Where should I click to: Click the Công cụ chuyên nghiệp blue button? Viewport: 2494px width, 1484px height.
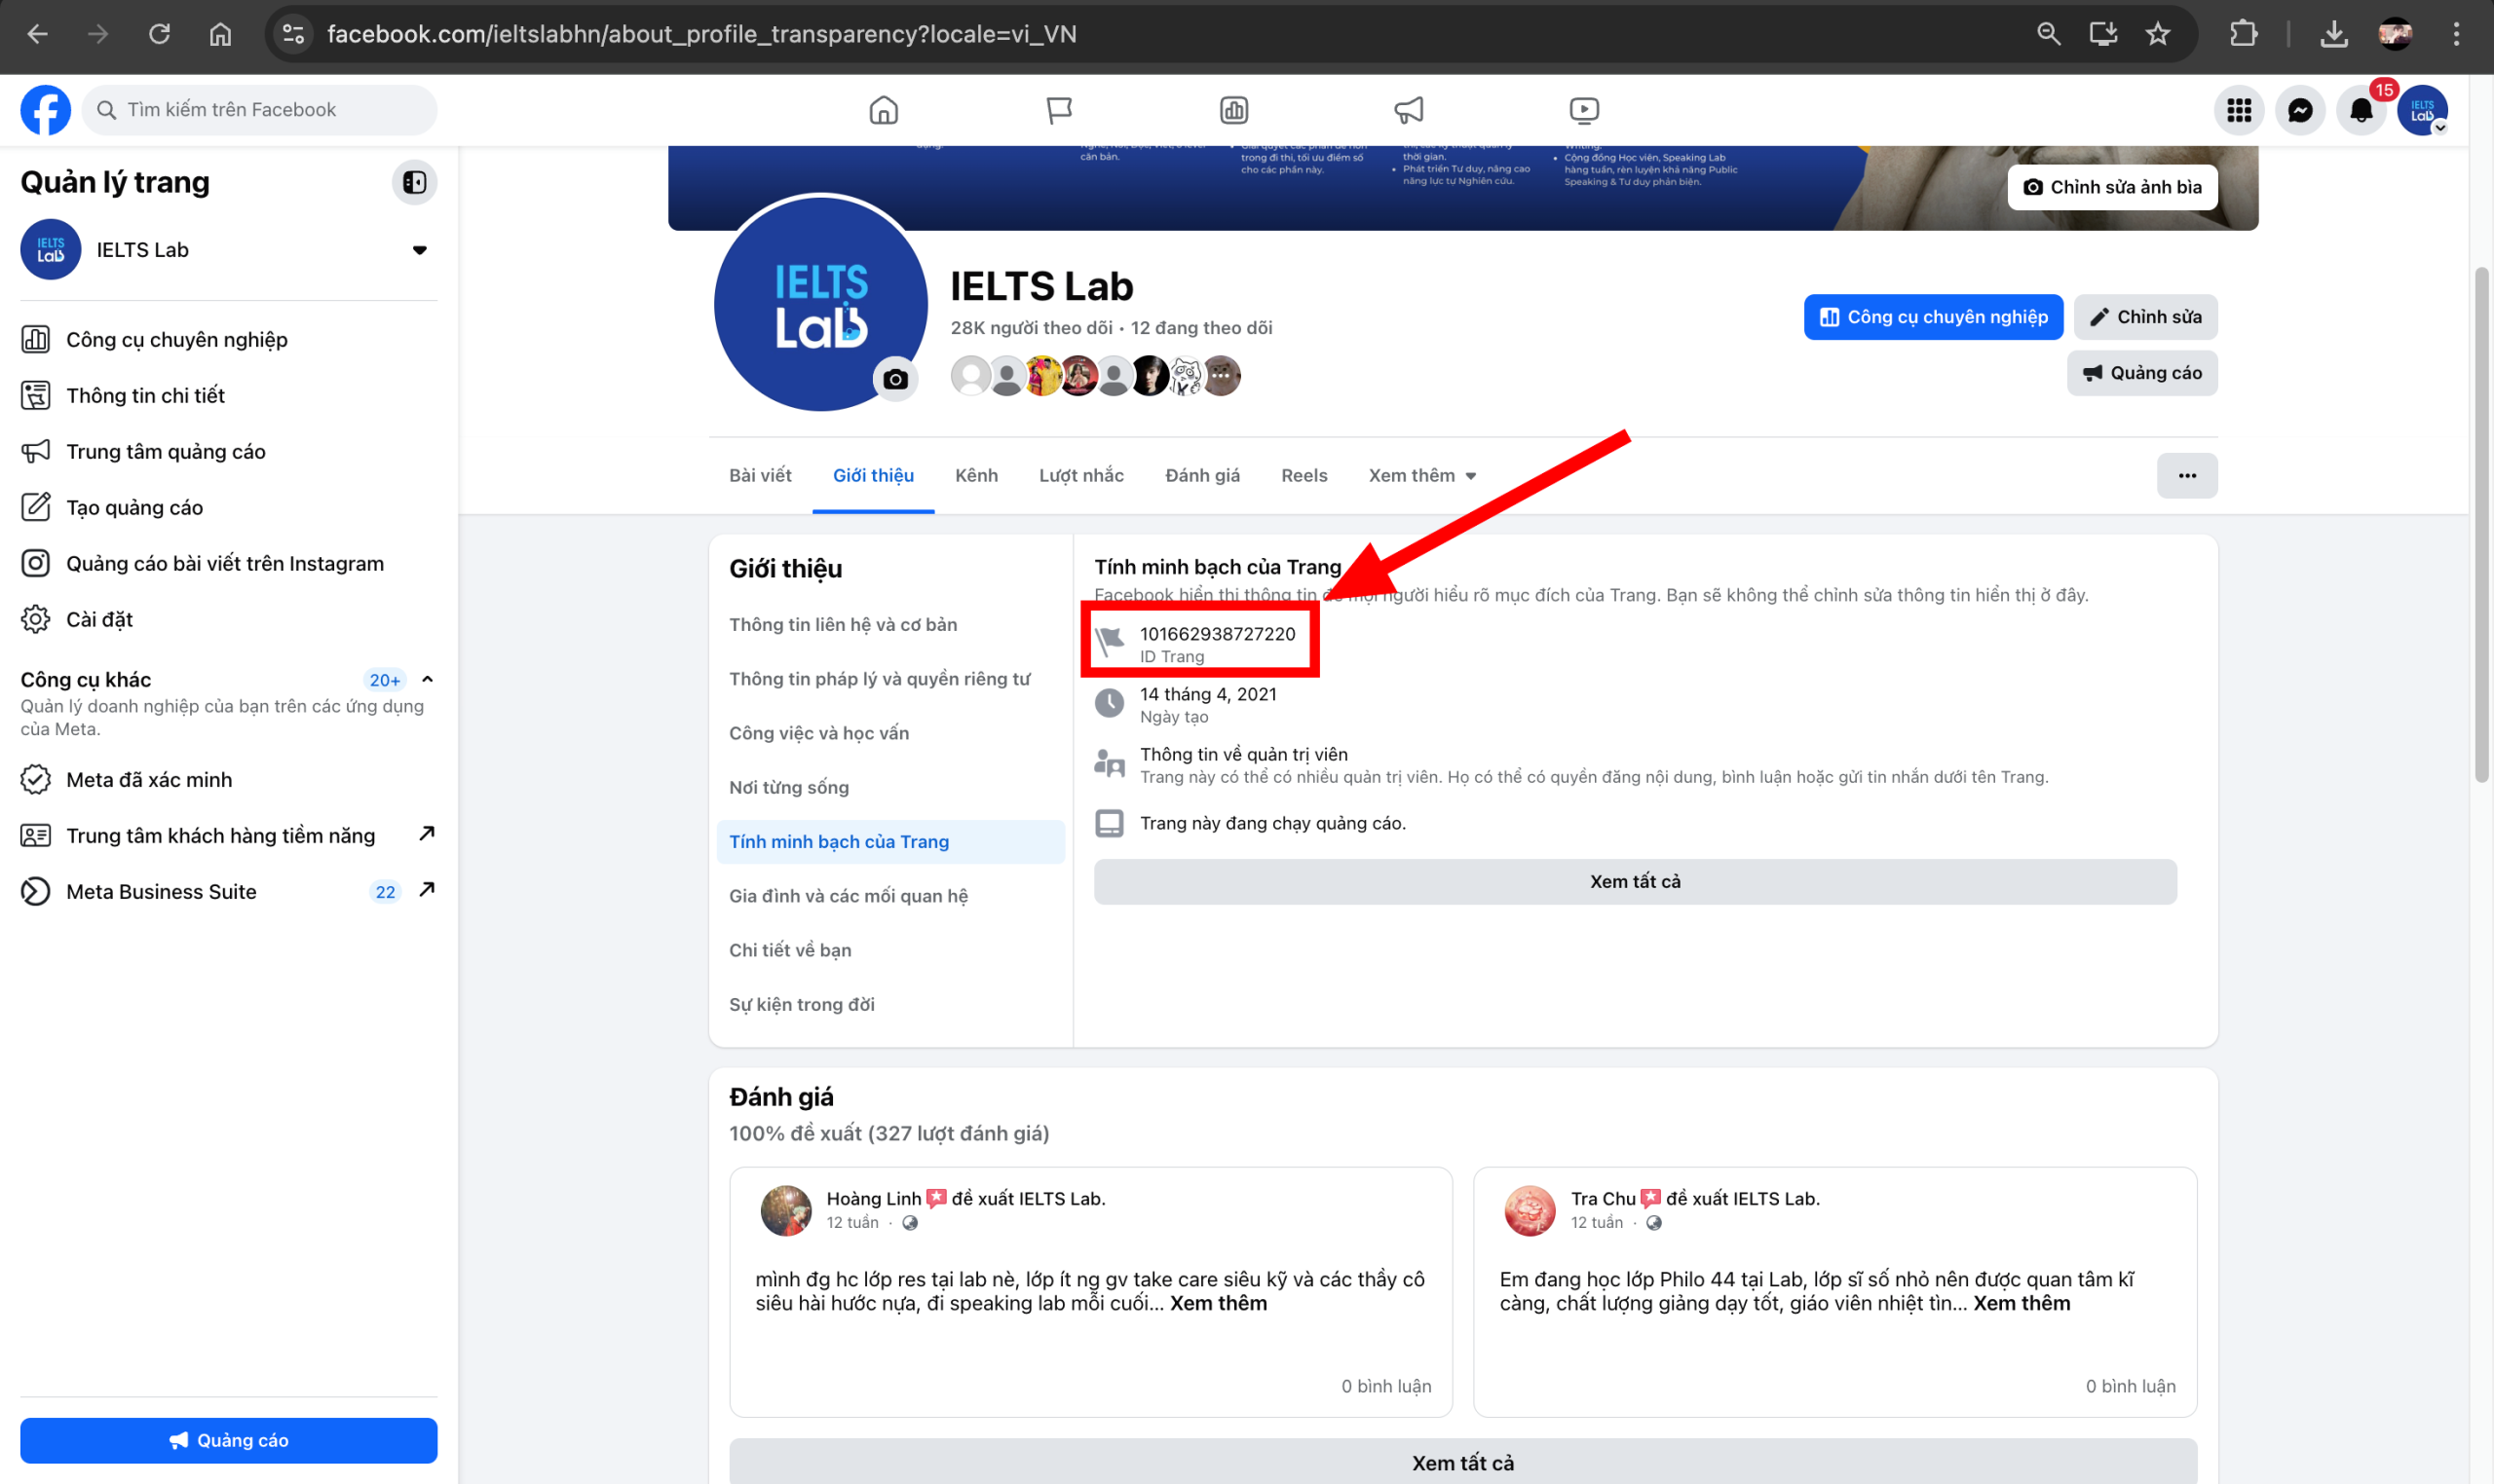pyautogui.click(x=1932, y=317)
